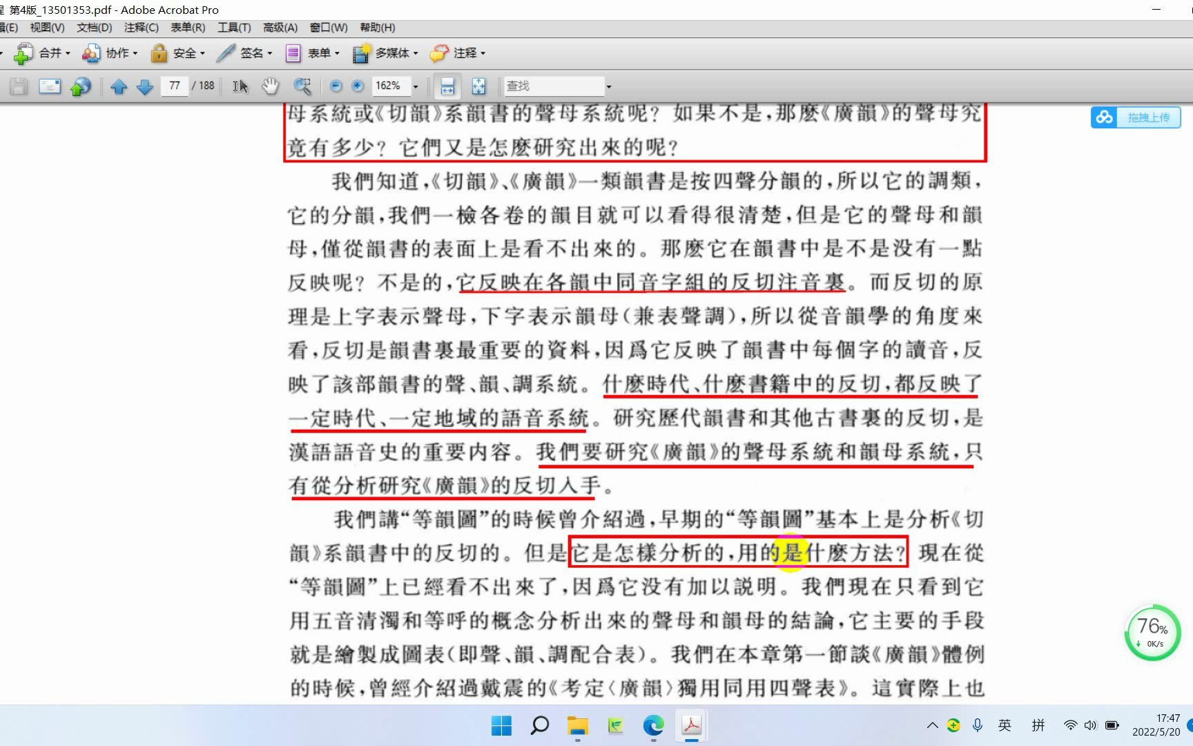Viewport: 1193px width, 746px height.
Task: Open the 文档(D) menu
Action: click(x=94, y=28)
